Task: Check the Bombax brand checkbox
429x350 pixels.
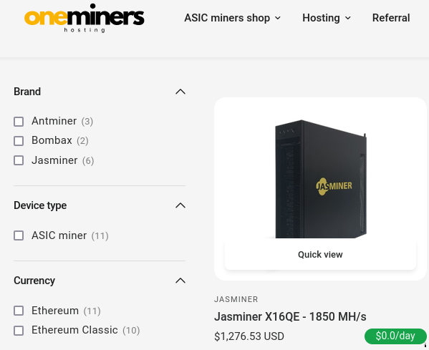Action: (x=19, y=141)
